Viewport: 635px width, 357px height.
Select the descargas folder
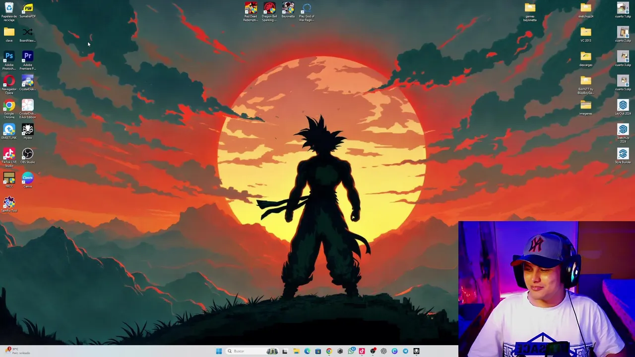(x=586, y=59)
